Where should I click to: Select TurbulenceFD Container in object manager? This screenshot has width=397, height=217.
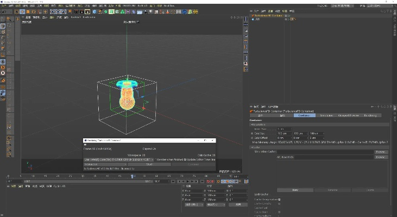(268, 15)
